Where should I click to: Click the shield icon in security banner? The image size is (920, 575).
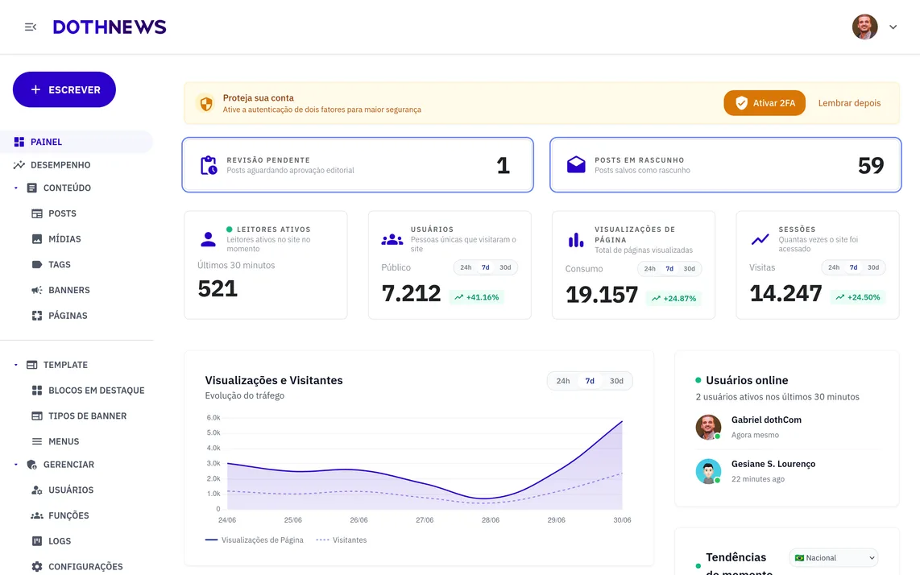pyautogui.click(x=206, y=104)
